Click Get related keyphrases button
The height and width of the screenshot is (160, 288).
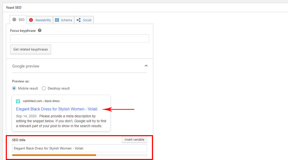(31, 49)
